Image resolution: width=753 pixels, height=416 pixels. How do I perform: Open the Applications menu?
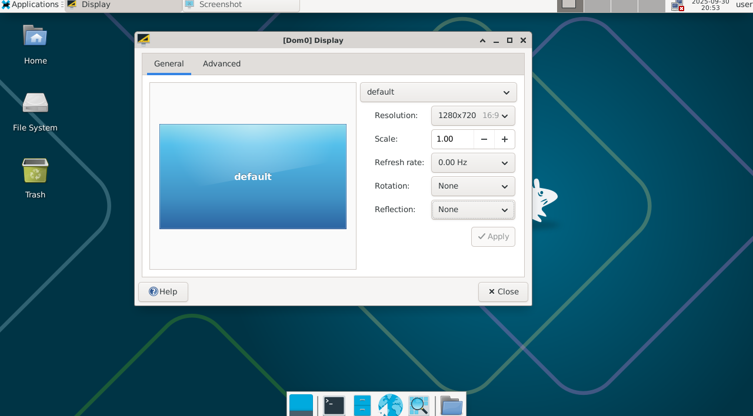point(31,5)
